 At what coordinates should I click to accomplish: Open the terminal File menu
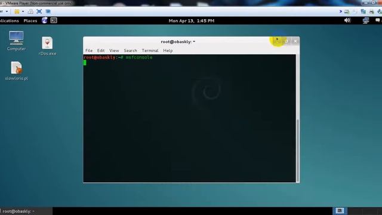(x=89, y=50)
